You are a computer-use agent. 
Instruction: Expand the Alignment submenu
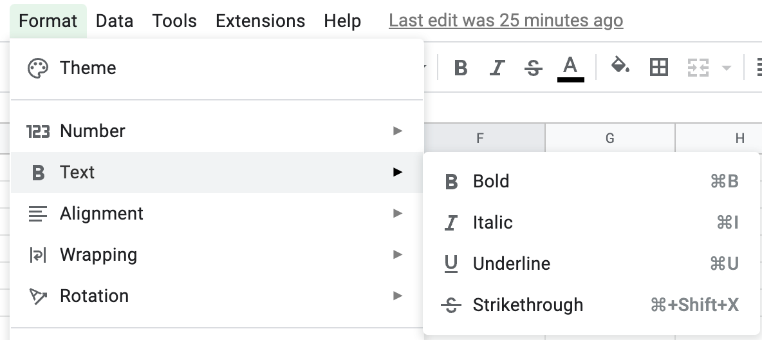coord(217,214)
